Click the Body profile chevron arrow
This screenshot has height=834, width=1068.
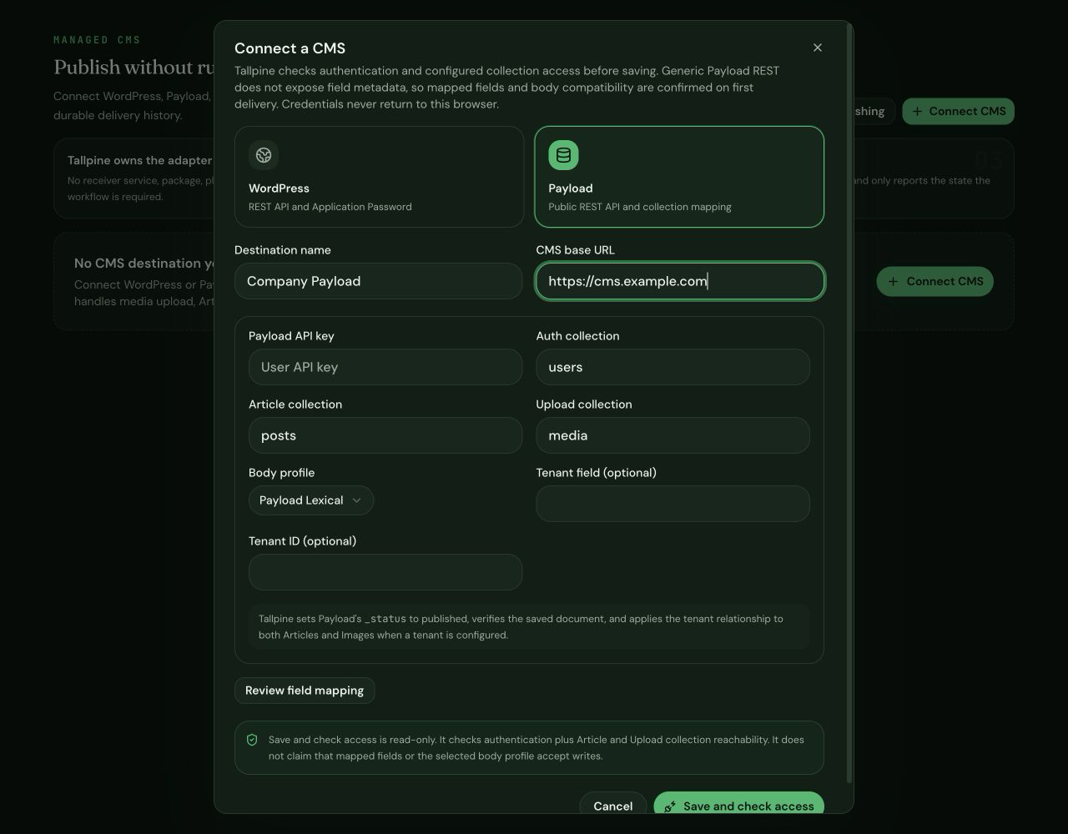356,500
